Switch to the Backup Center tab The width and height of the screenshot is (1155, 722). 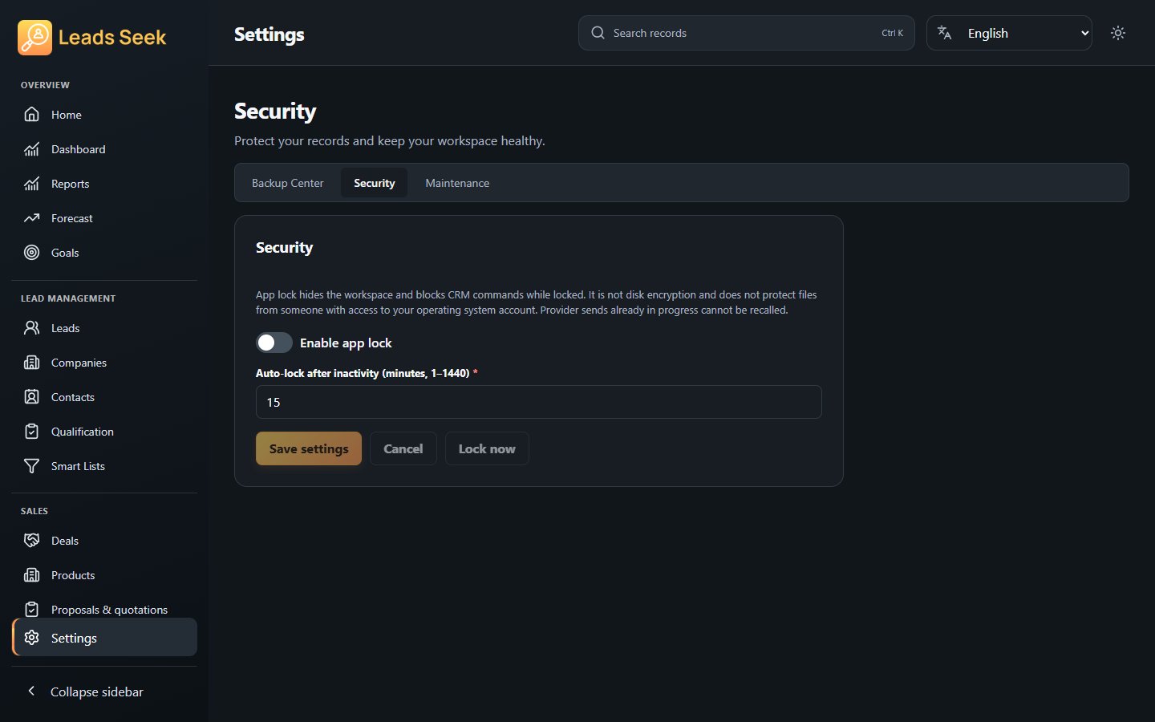pyautogui.click(x=288, y=183)
